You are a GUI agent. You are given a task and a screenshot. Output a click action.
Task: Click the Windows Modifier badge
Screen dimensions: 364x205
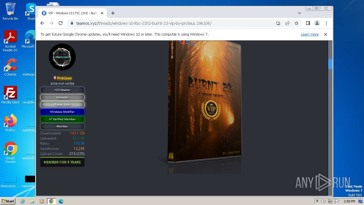tap(62, 112)
